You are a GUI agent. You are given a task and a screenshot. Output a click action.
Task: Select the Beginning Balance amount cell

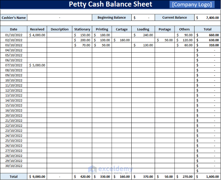pos(143,18)
